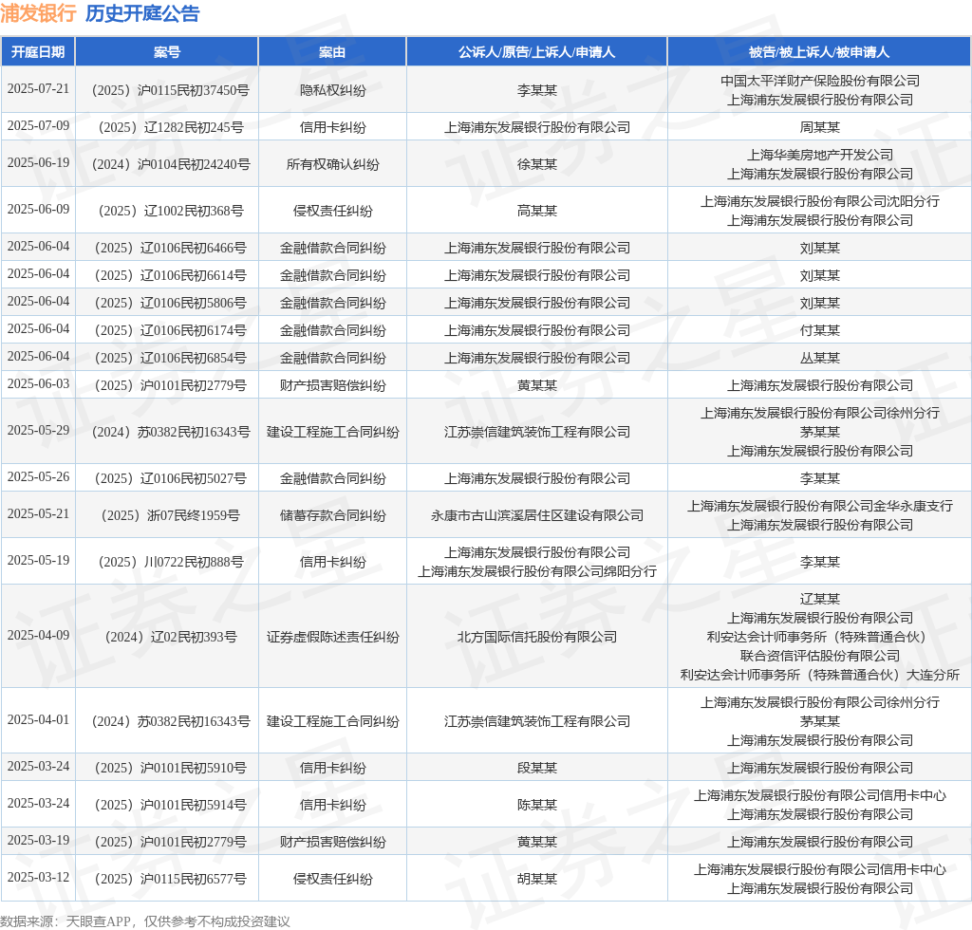The image size is (972, 930).
Task: Select the date 2025-03-19
Action: pos(38,841)
